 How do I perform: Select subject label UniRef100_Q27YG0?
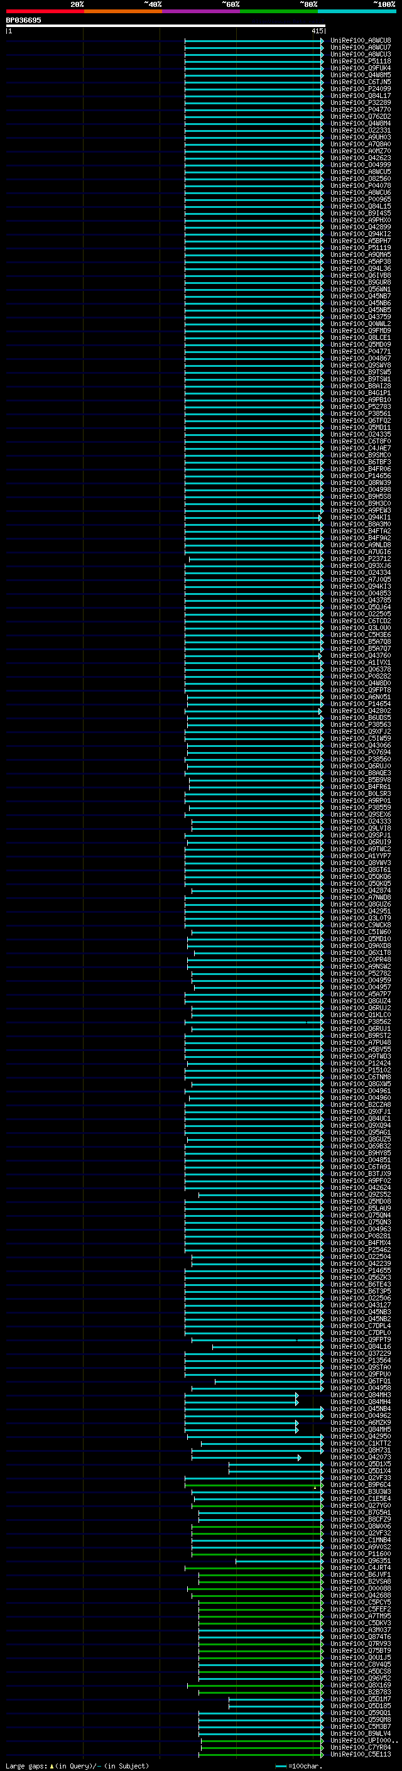point(361,1506)
